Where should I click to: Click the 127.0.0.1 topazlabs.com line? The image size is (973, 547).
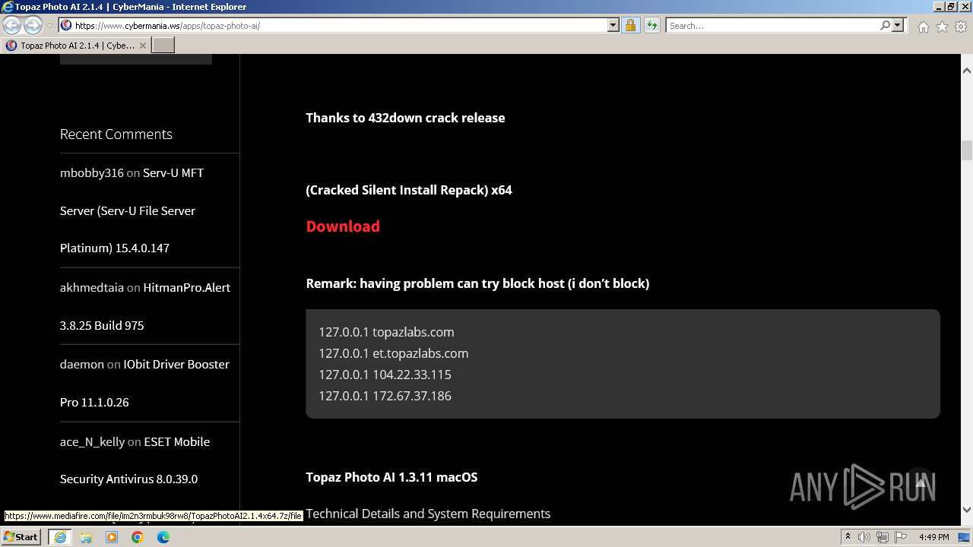coord(386,332)
